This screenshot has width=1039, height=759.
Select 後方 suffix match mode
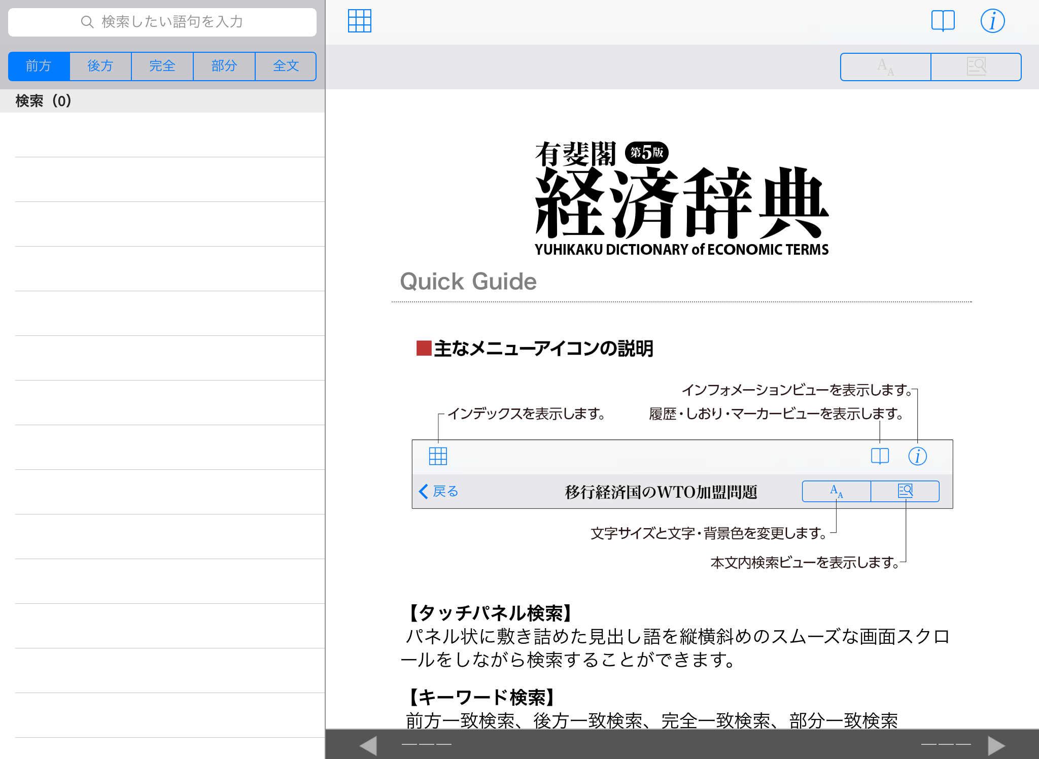(x=100, y=66)
